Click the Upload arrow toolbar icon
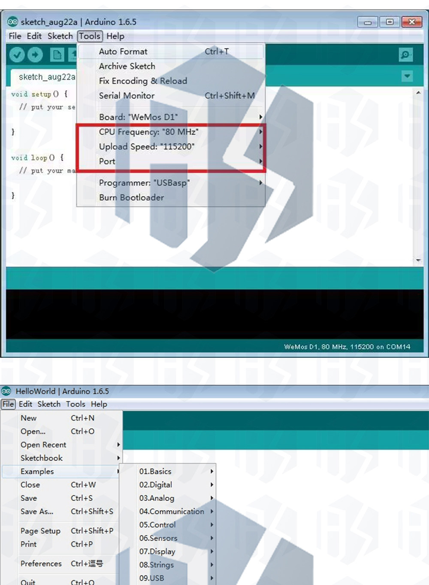 [x=35, y=55]
